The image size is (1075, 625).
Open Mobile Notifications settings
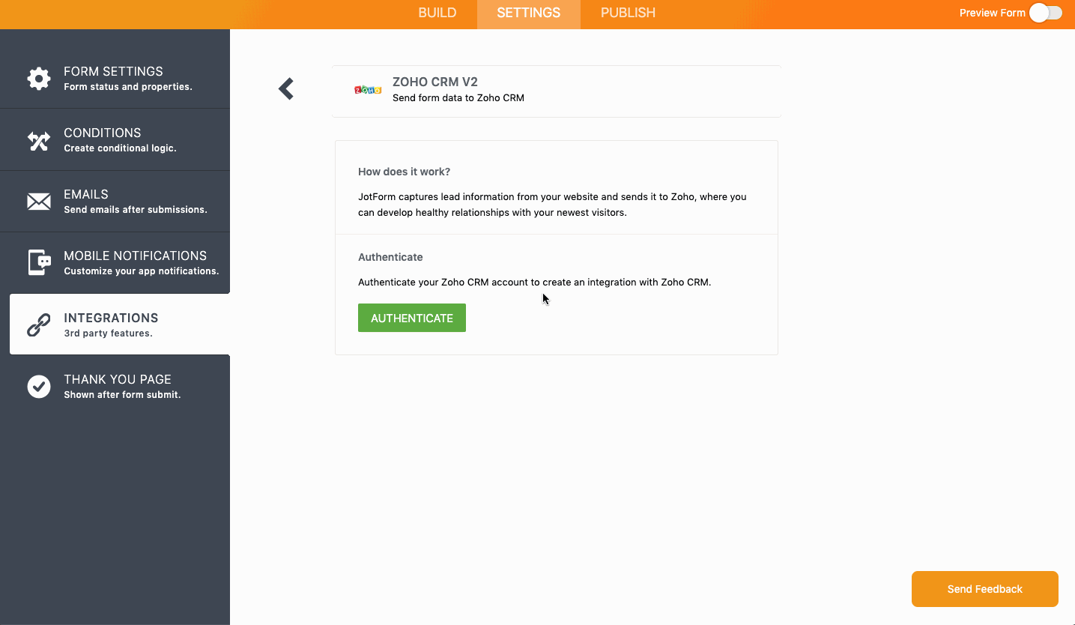(x=115, y=262)
